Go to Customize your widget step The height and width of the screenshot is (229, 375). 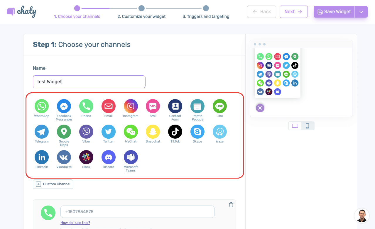(141, 16)
